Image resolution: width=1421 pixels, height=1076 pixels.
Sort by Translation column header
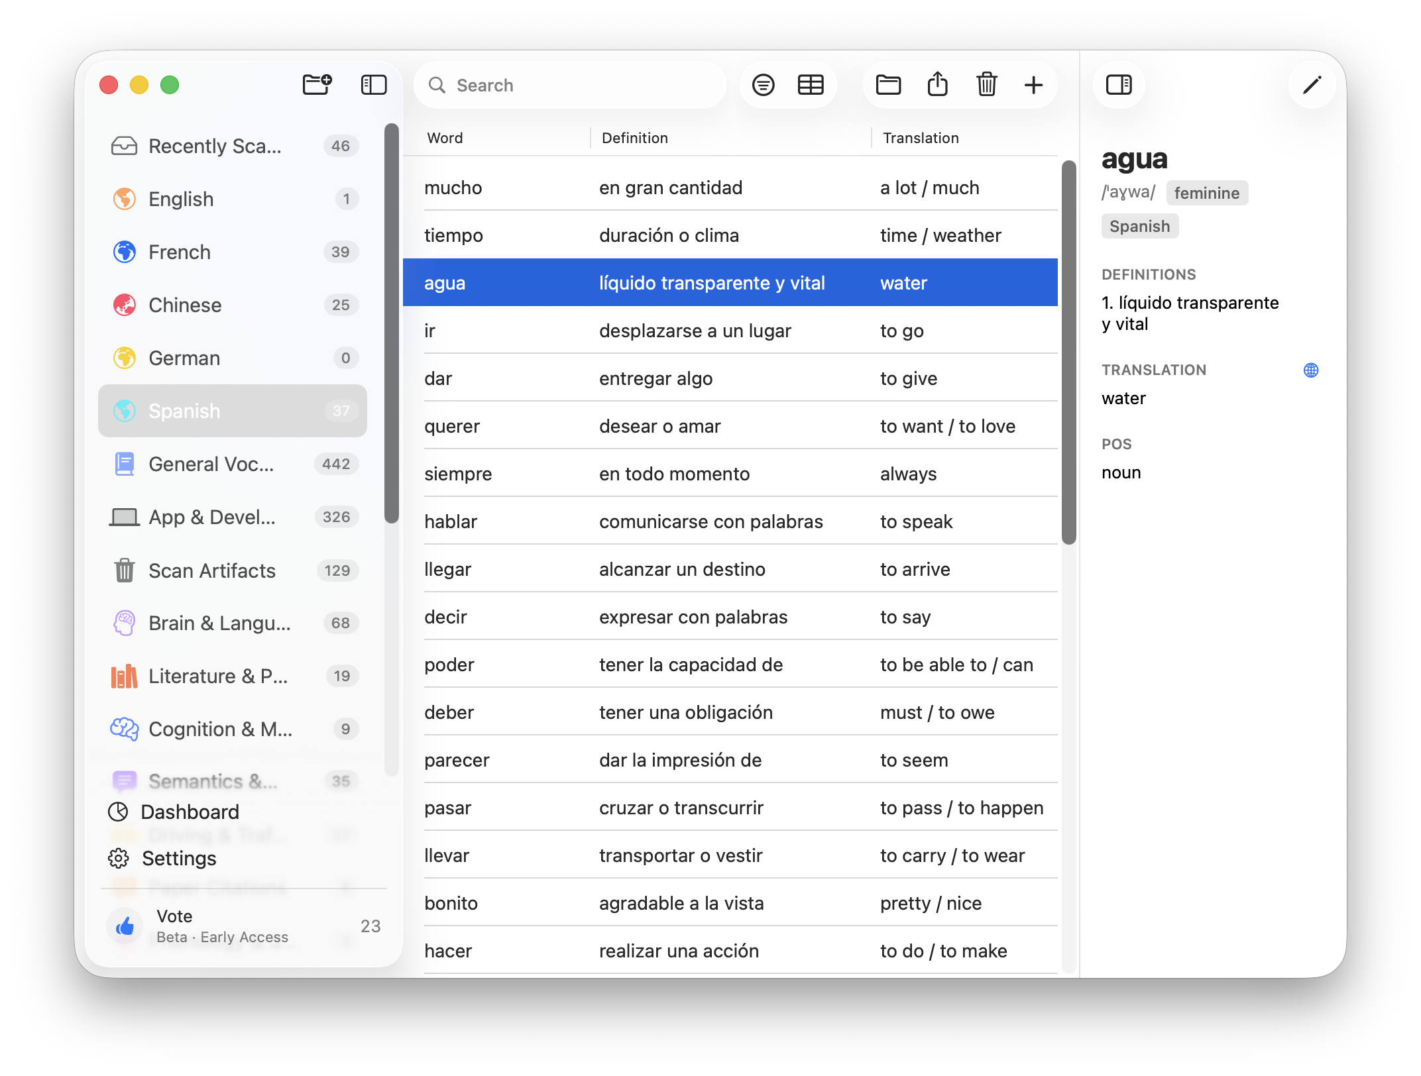(921, 138)
